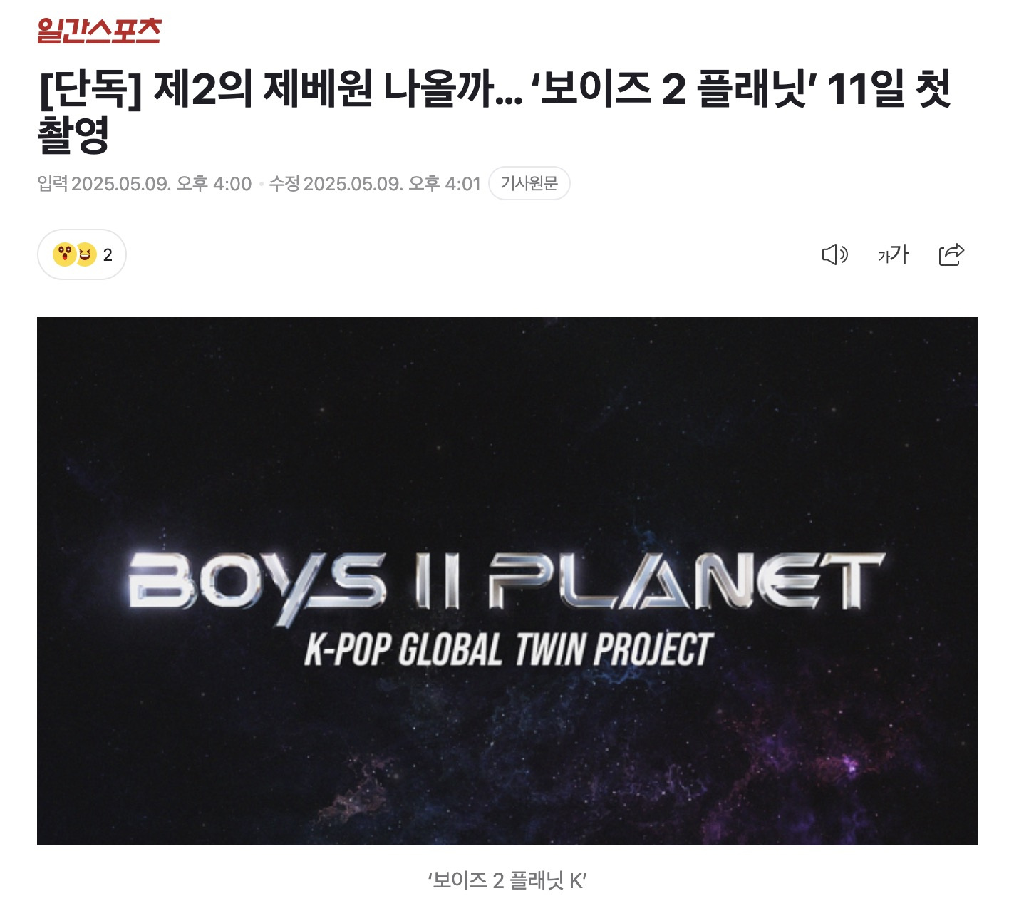Click the word 촬영 in the headline
1009x911 pixels.
73,134
